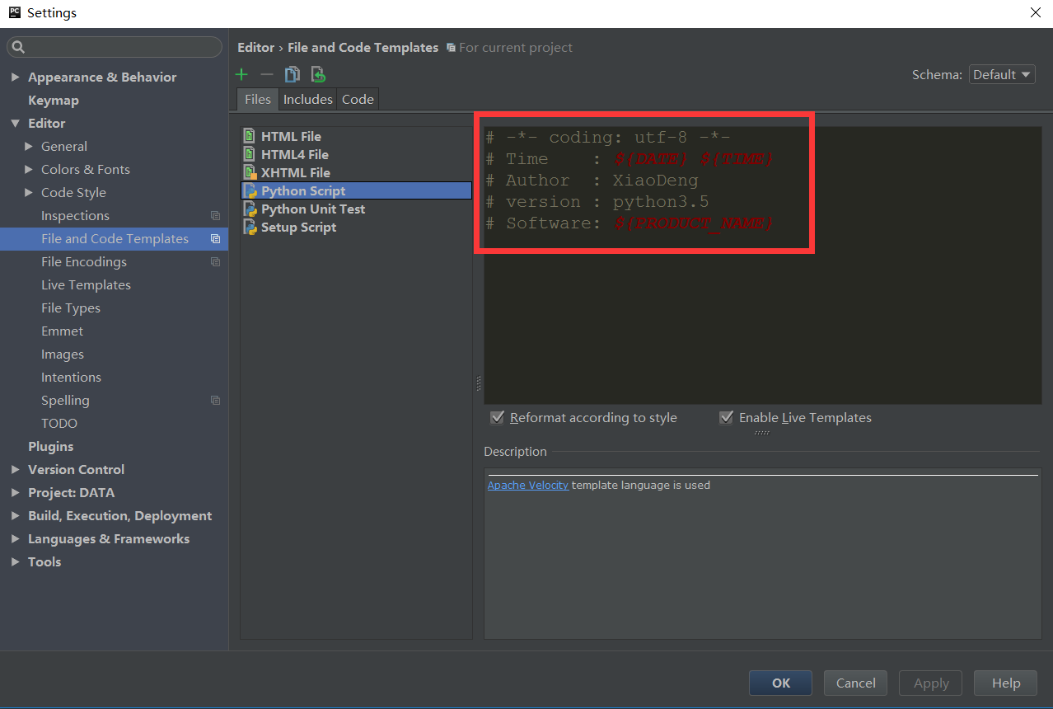Click the Reset to Default template icon
The width and height of the screenshot is (1053, 709).
[x=318, y=74]
